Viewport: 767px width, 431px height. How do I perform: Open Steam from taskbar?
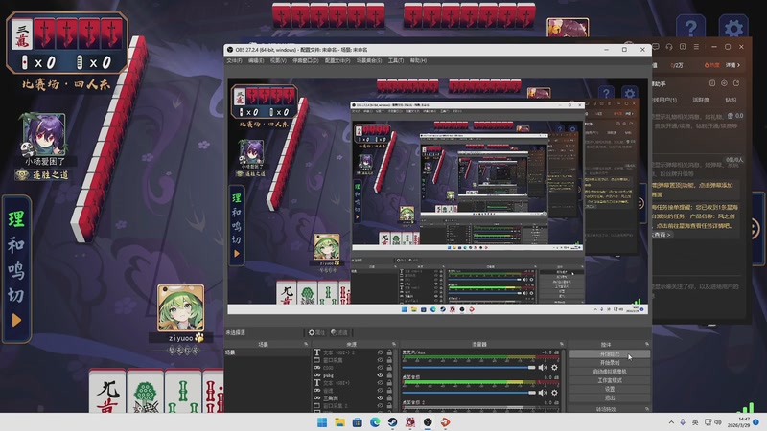tap(392, 422)
